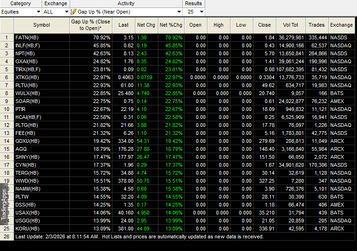Viewport: 357px width, 251px height.
Task: Click the row number 1 header
Action: coord(7,37)
